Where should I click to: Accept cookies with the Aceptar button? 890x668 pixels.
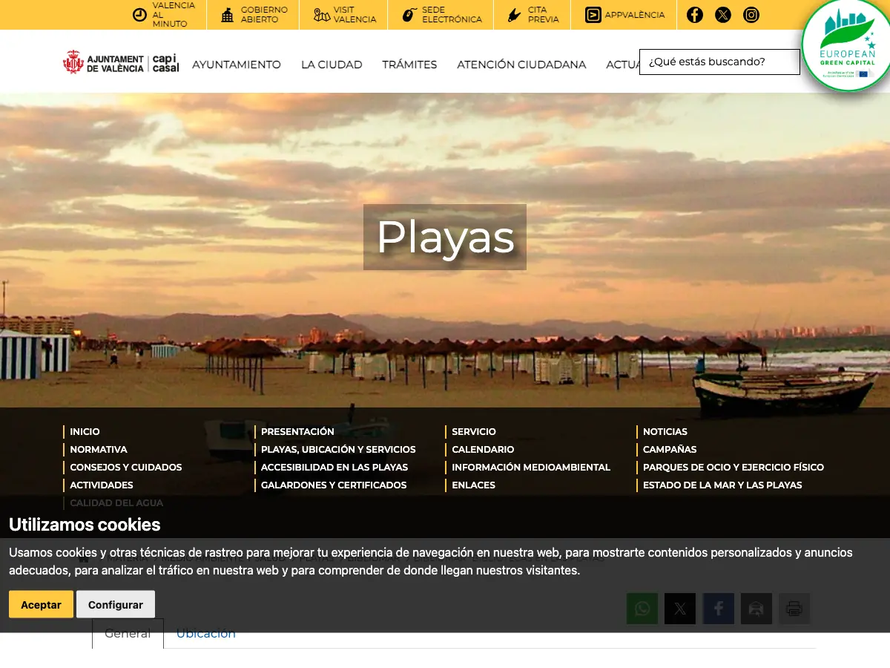41,604
